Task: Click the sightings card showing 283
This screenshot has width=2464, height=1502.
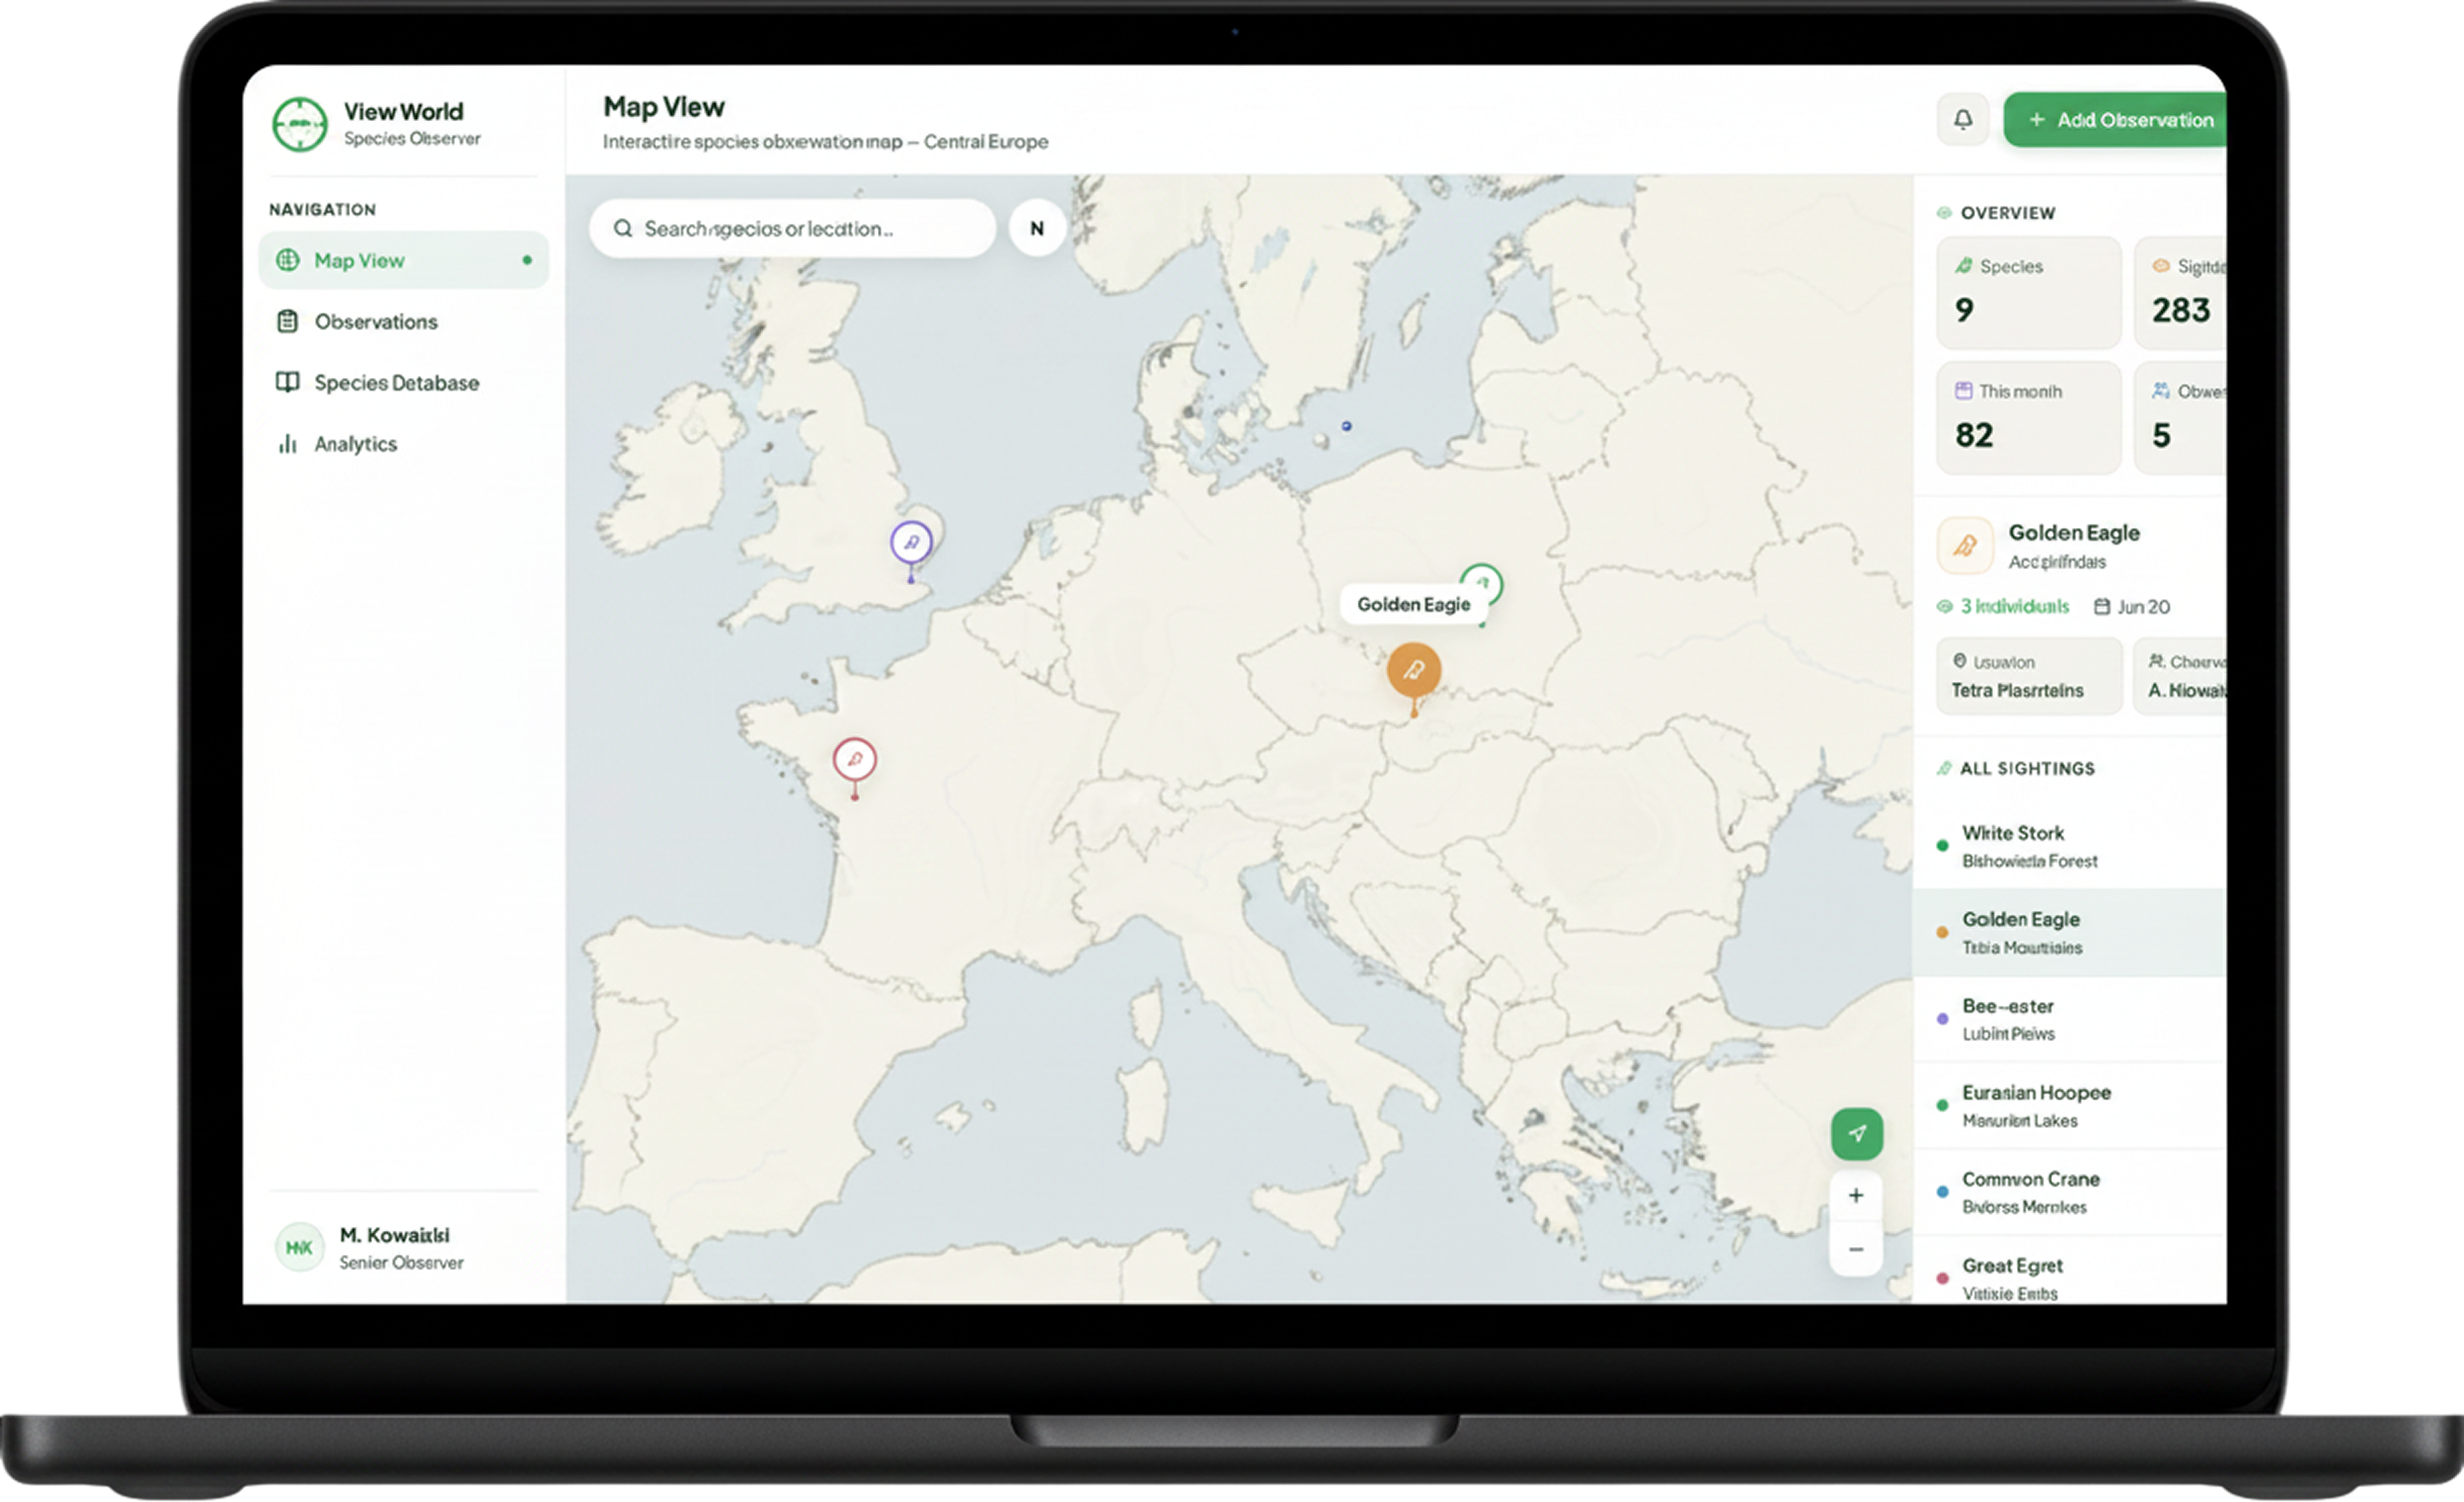Action: 2180,292
